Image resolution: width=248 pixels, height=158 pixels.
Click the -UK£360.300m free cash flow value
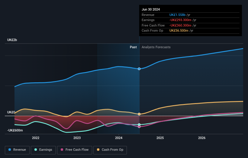[x=180, y=25]
